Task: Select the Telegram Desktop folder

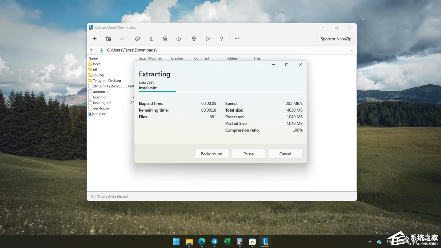Action: coord(107,81)
